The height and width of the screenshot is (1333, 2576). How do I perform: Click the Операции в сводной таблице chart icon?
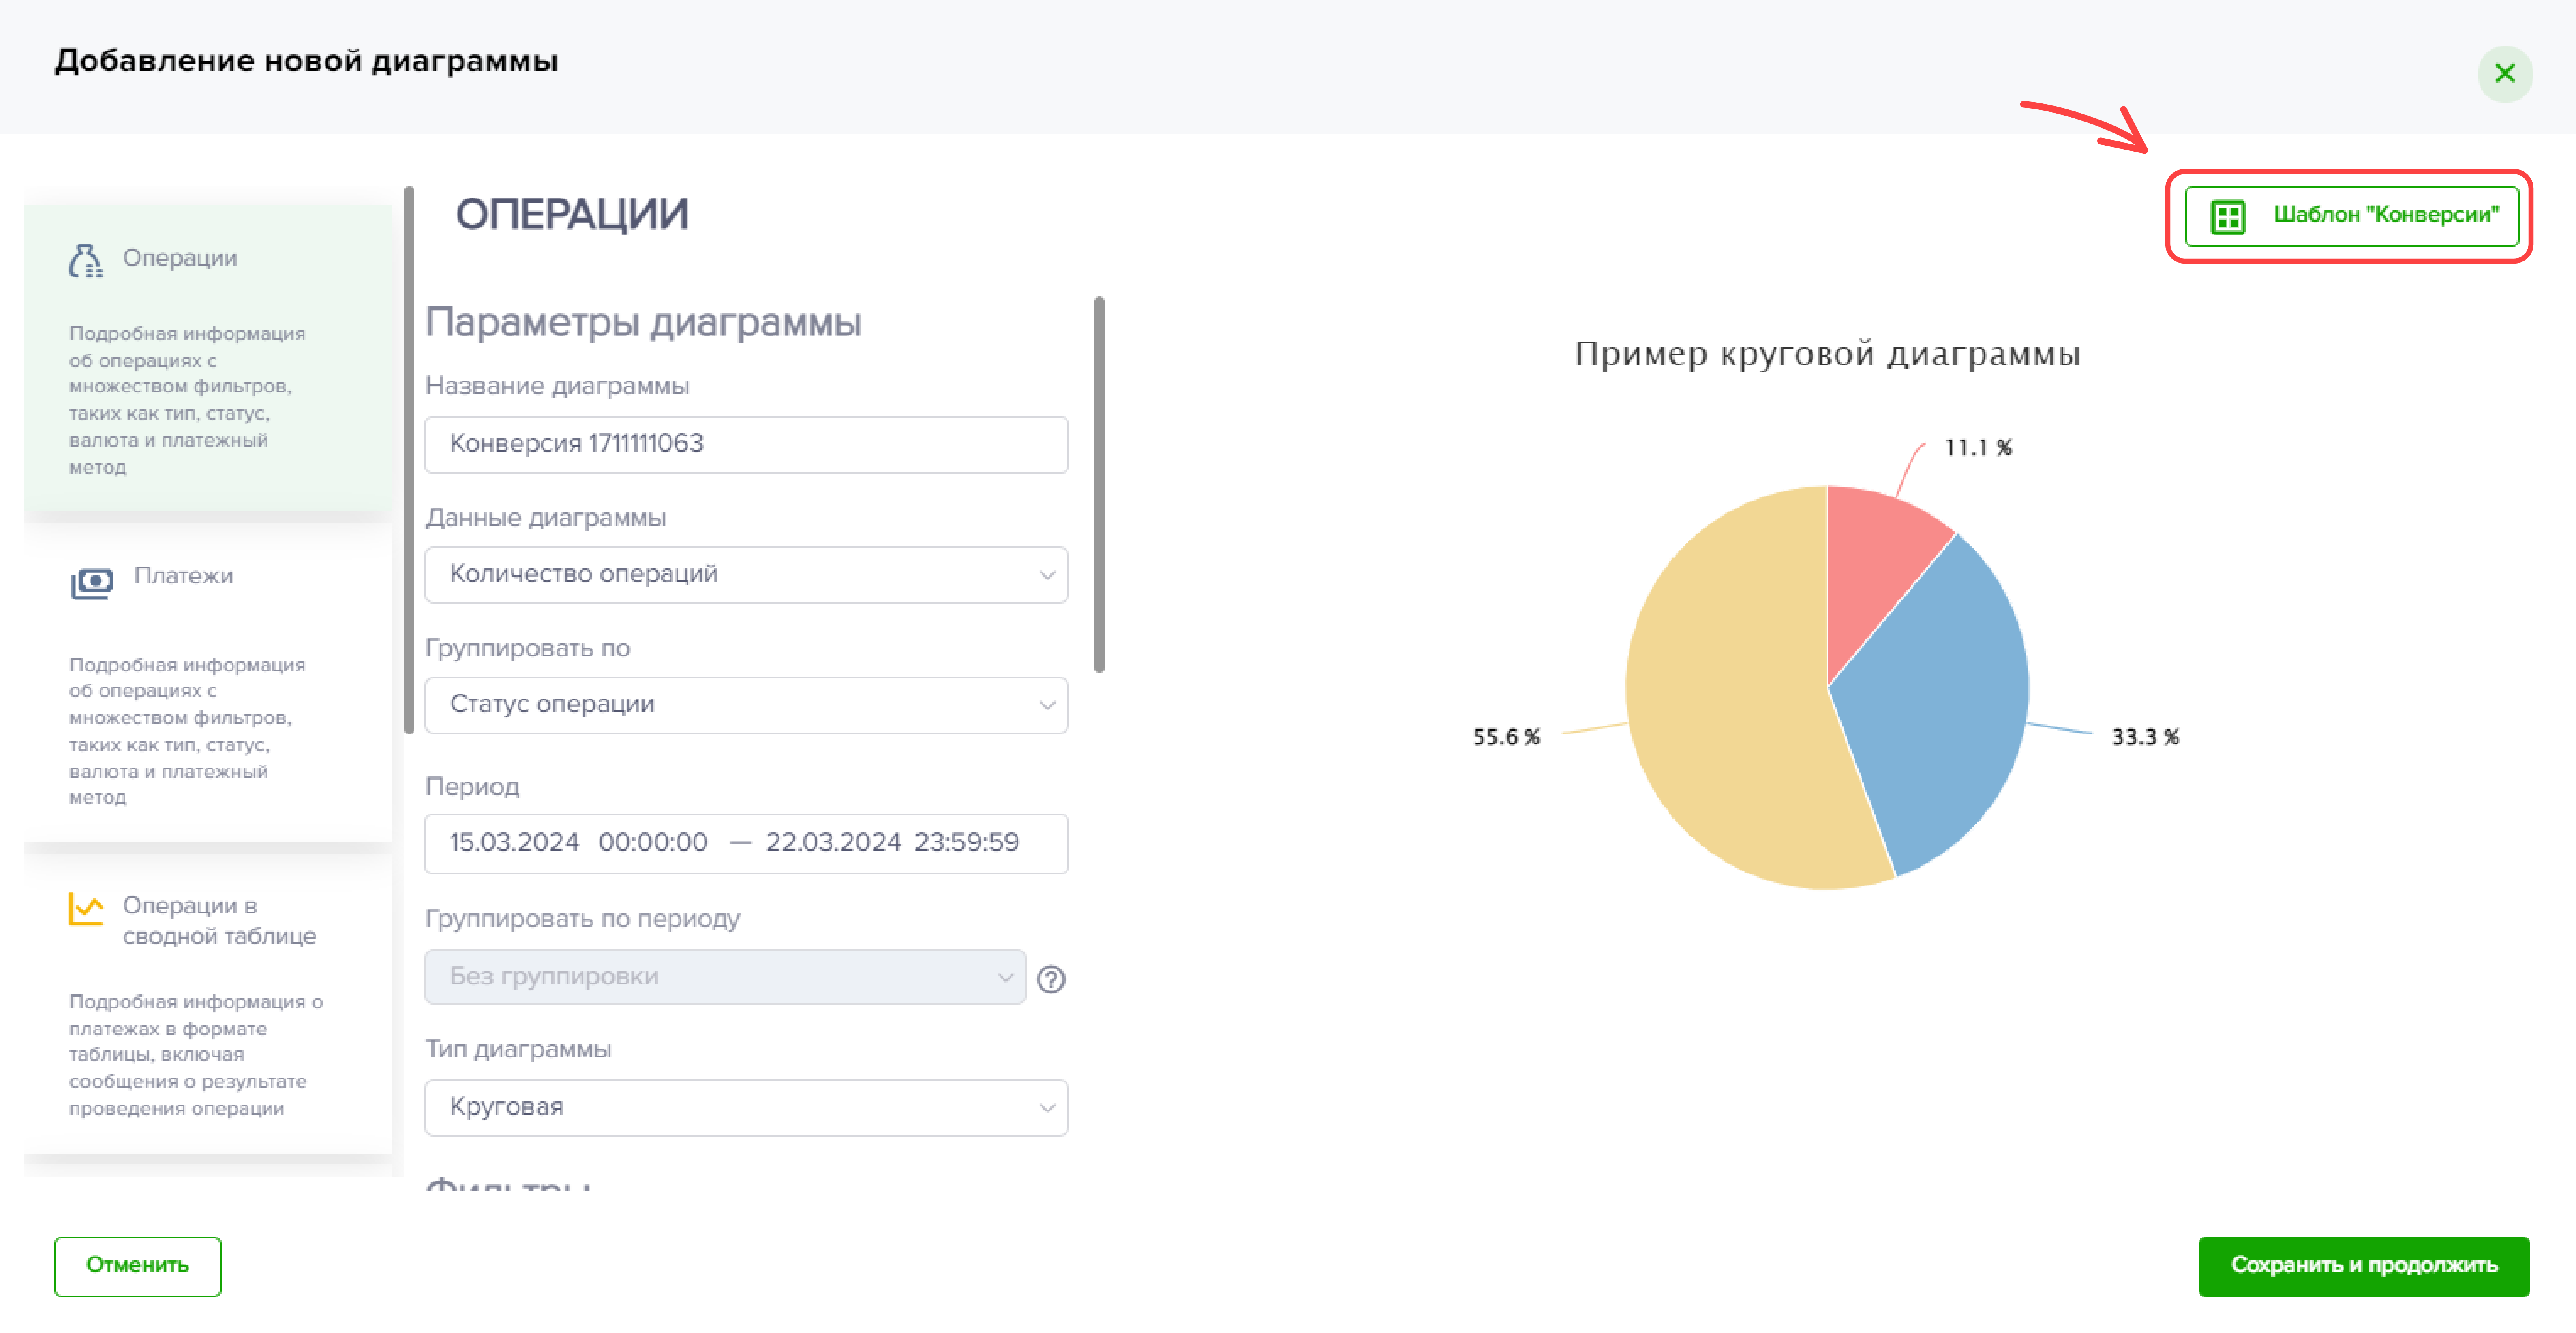point(86,908)
